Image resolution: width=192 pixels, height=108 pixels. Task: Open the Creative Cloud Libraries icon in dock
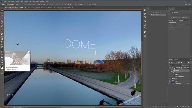145,36
